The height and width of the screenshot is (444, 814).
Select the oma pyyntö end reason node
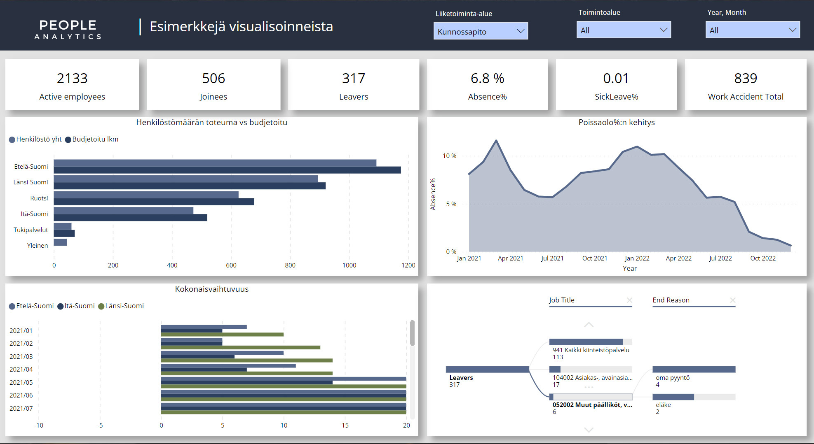694,370
